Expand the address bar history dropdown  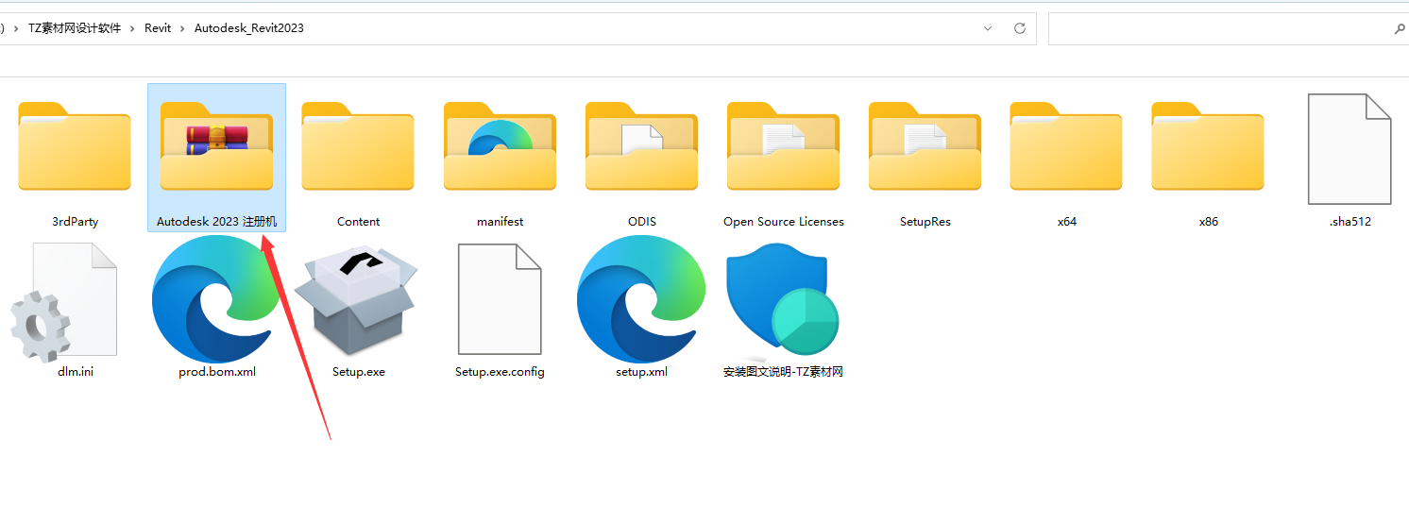click(988, 28)
